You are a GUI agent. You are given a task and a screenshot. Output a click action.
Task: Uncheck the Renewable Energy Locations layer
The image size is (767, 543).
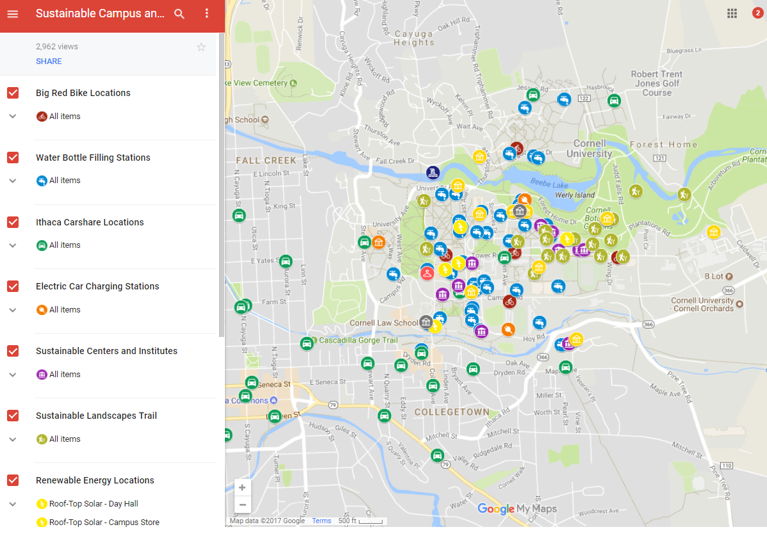pos(13,480)
